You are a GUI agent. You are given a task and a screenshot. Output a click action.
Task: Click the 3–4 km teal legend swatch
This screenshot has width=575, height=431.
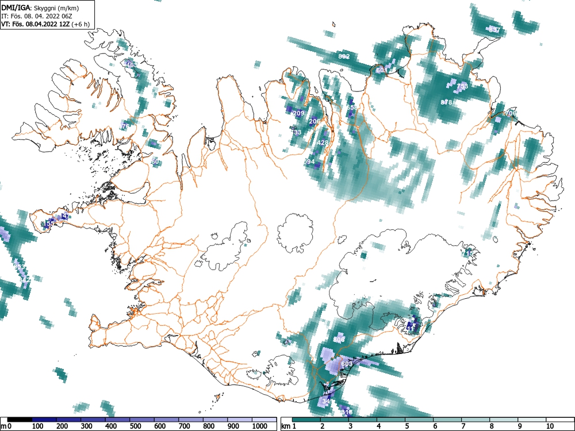pyautogui.click(x=363, y=420)
